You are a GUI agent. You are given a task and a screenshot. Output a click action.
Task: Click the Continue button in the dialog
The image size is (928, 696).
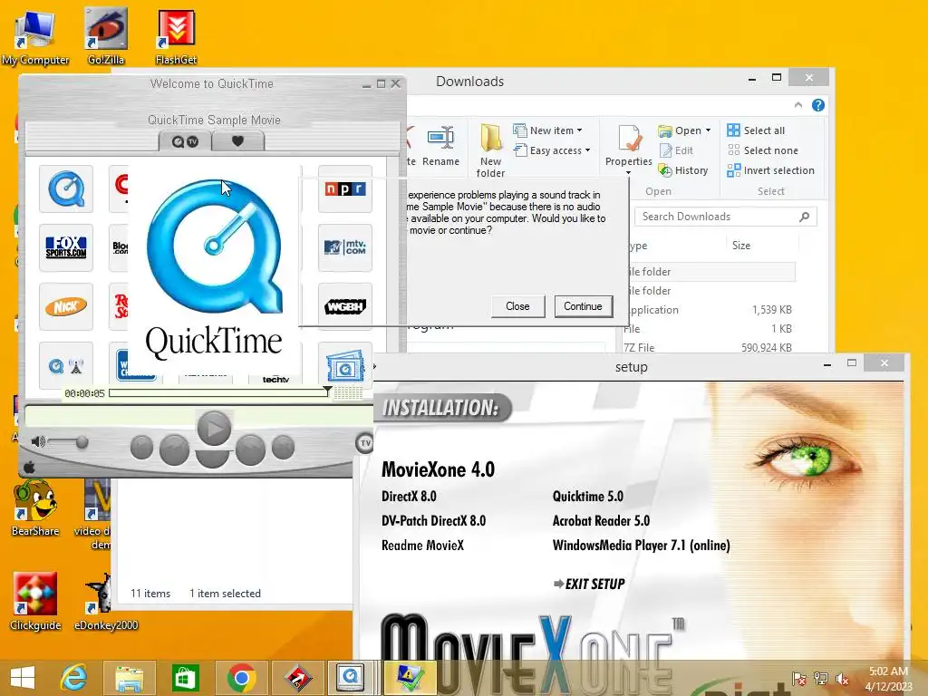pos(583,306)
